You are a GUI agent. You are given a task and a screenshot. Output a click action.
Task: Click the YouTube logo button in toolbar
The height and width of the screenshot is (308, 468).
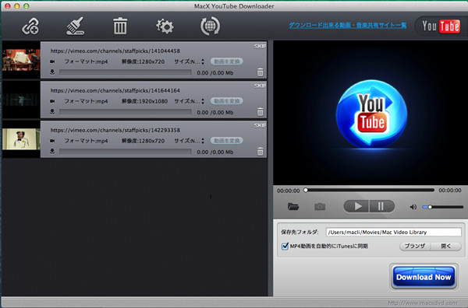[441, 26]
